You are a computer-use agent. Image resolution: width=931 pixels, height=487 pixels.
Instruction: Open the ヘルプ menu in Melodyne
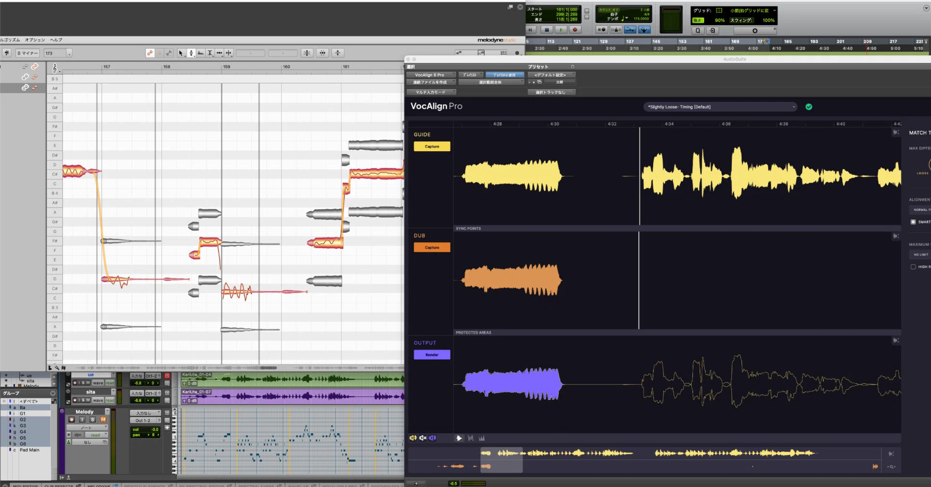coord(56,40)
